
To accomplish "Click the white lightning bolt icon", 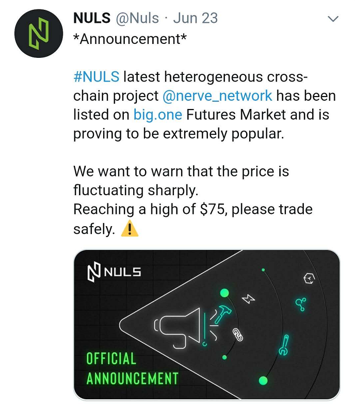I will click(248, 299).
